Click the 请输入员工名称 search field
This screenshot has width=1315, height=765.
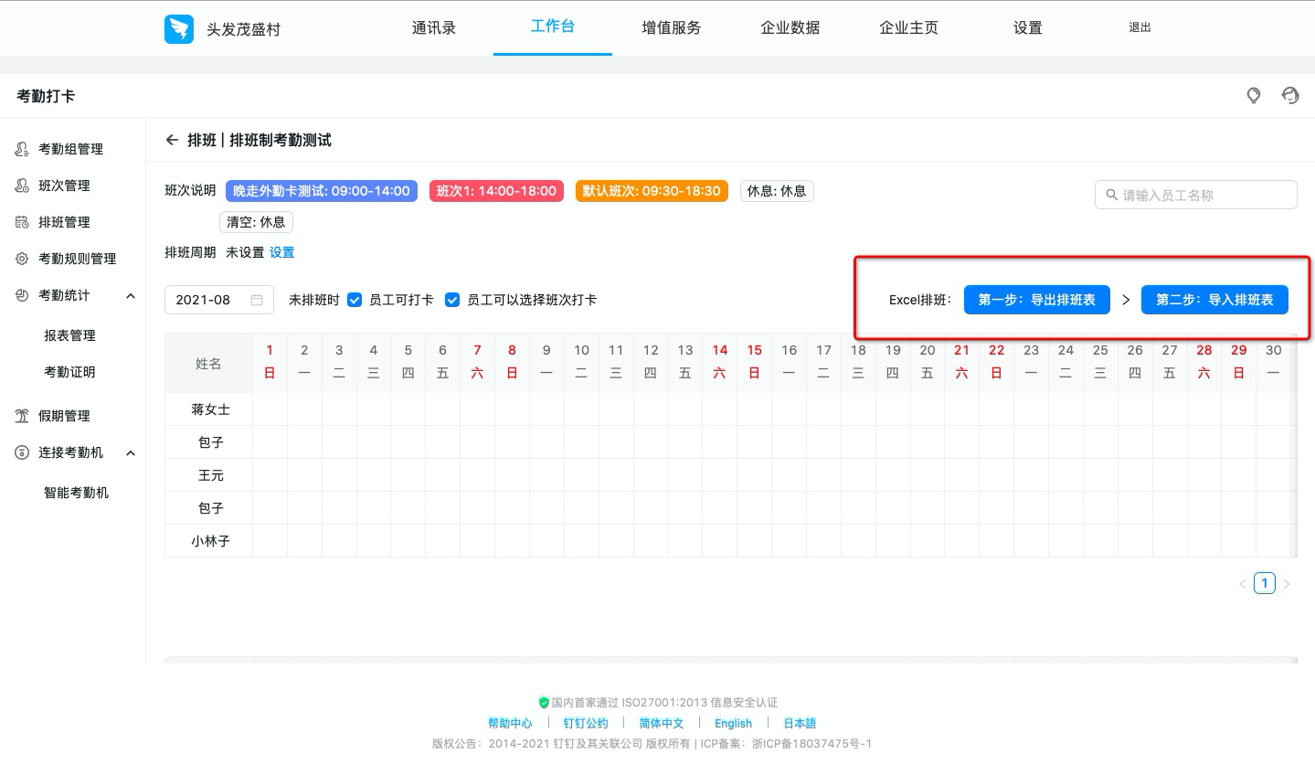[1195, 194]
